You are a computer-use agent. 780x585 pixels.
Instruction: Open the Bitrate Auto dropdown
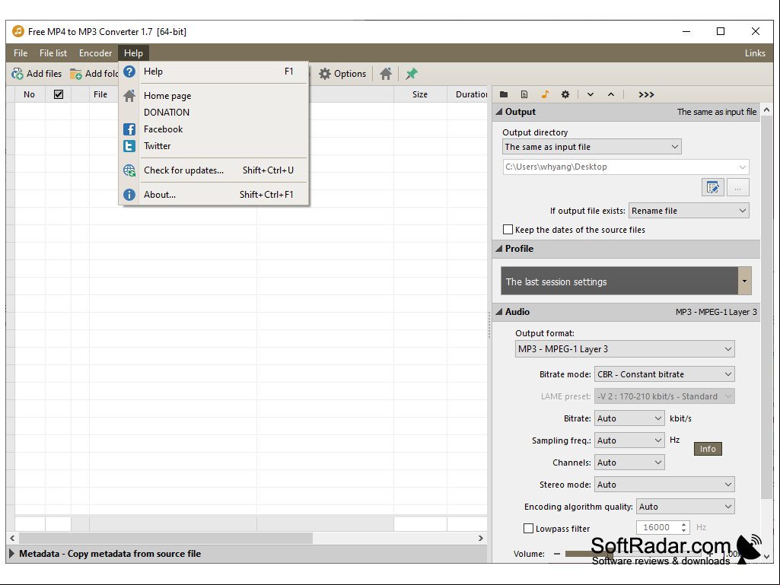[x=629, y=418]
